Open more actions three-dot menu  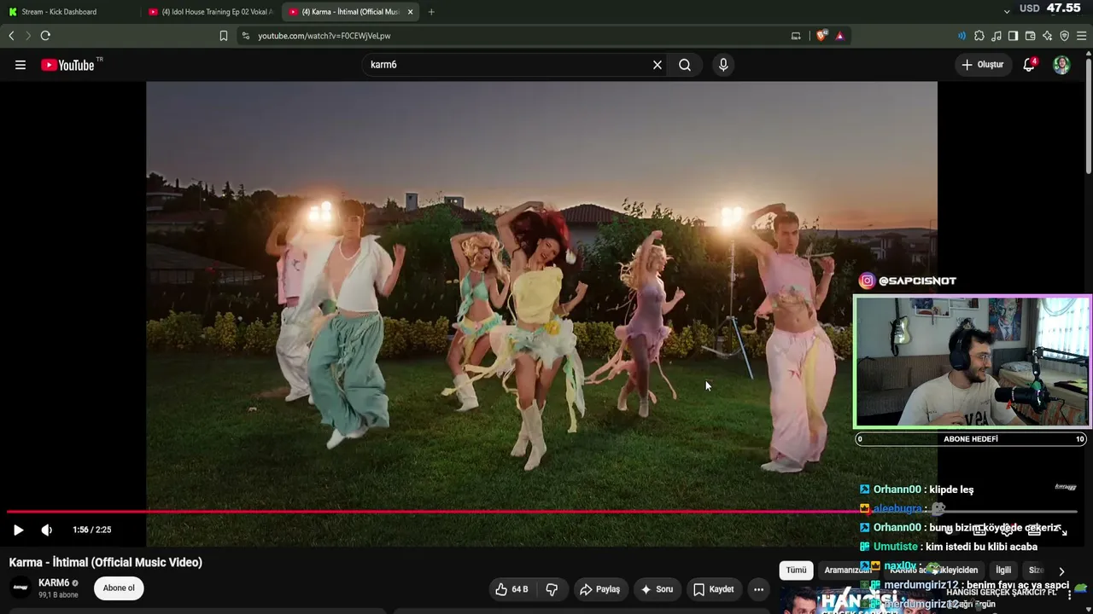[x=758, y=589]
